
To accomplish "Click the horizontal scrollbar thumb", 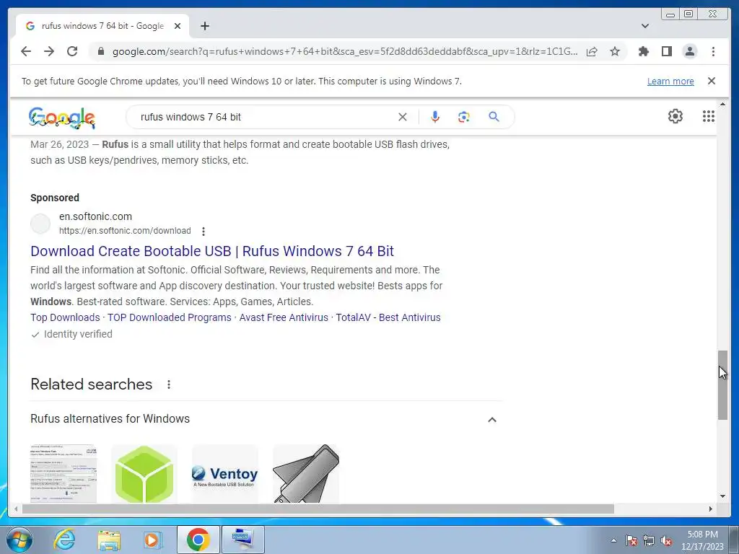I will point(318,509).
